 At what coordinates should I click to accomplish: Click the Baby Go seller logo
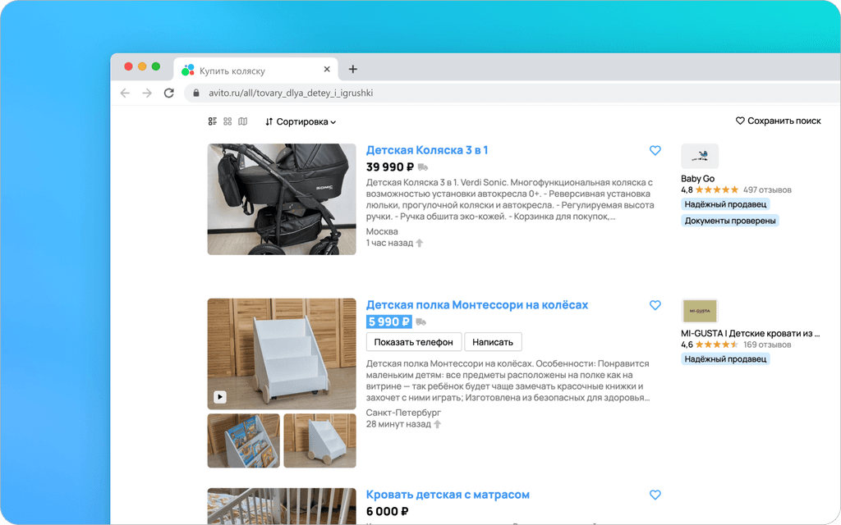click(700, 156)
